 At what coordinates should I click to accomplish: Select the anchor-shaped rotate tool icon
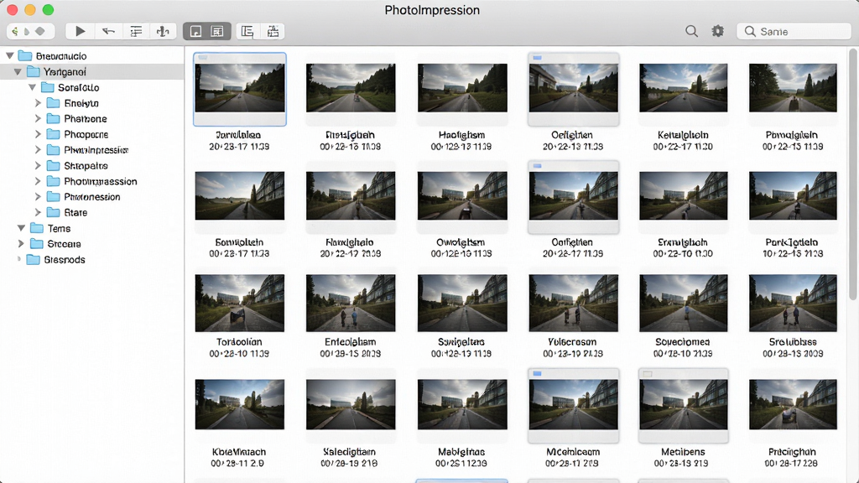(163, 31)
